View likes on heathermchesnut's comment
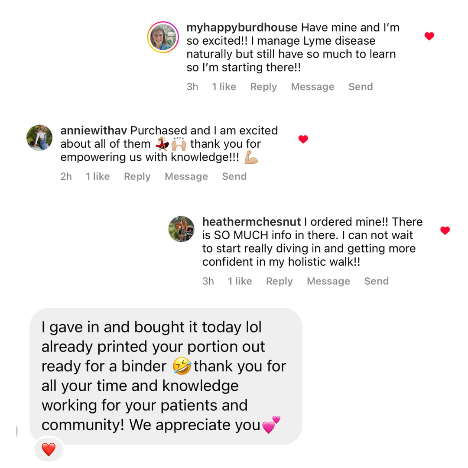Screen dimensions: 468x468 (x=240, y=281)
